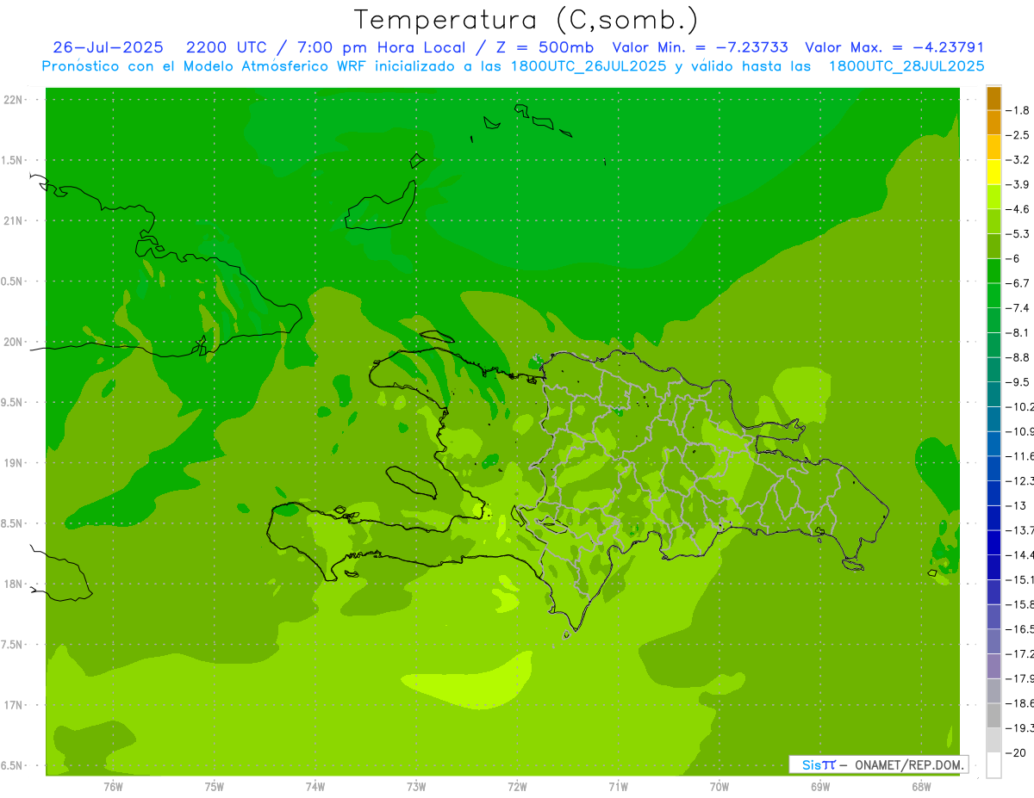Click the '21N' latitude label
Viewport: 1034px width, 798px height.
pos(13,220)
